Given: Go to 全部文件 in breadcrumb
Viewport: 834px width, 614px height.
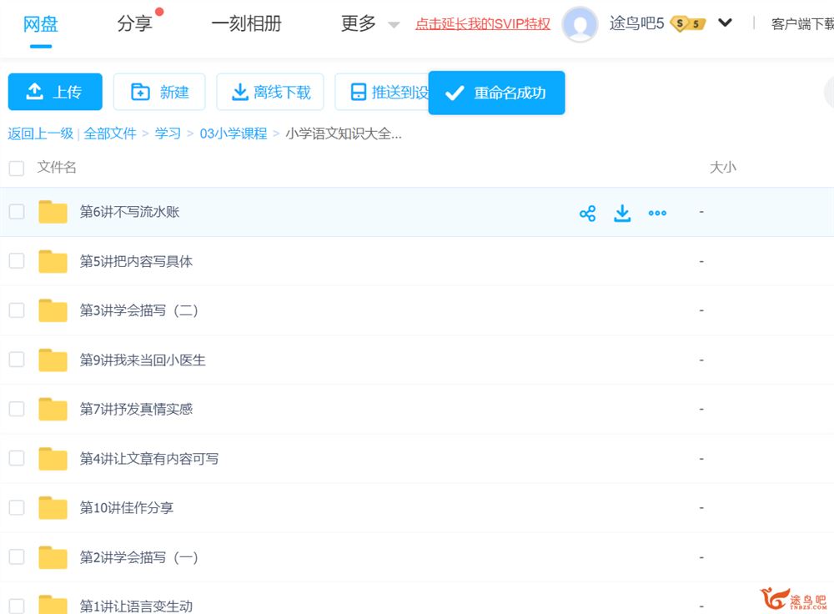Looking at the screenshot, I should pyautogui.click(x=110, y=133).
